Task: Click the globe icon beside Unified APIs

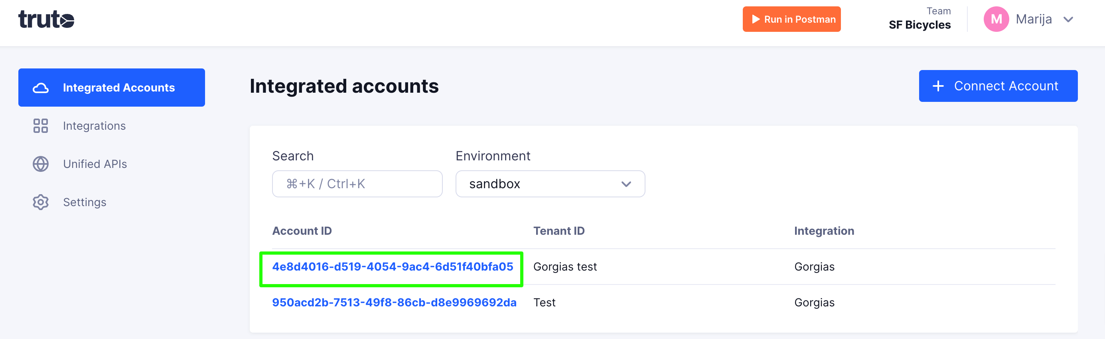Action: (x=41, y=164)
